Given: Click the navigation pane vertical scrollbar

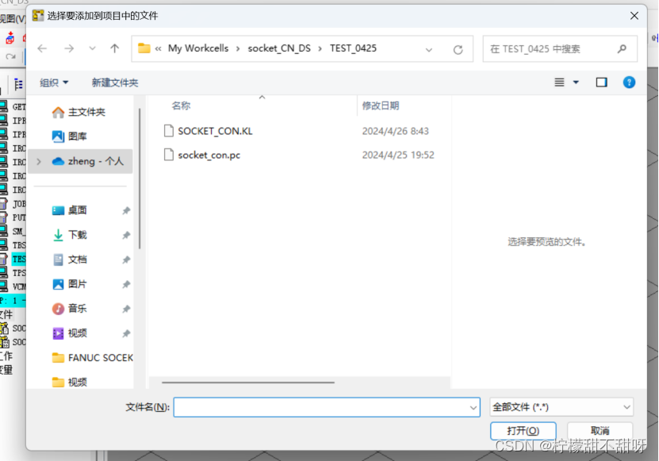Looking at the screenshot, I should (140, 179).
